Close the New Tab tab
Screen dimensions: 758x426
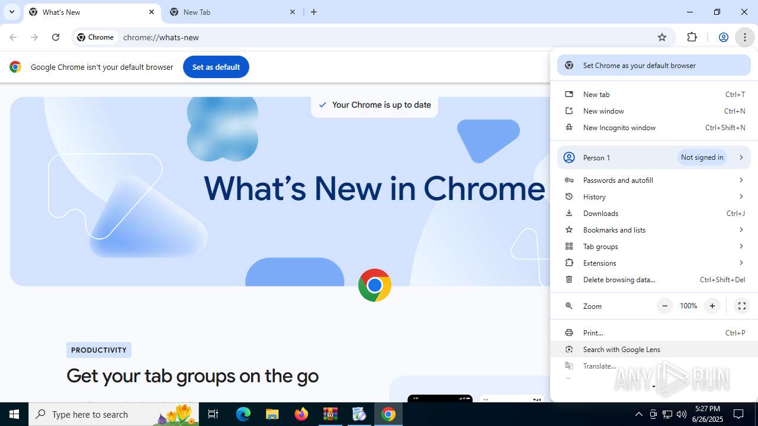point(293,12)
